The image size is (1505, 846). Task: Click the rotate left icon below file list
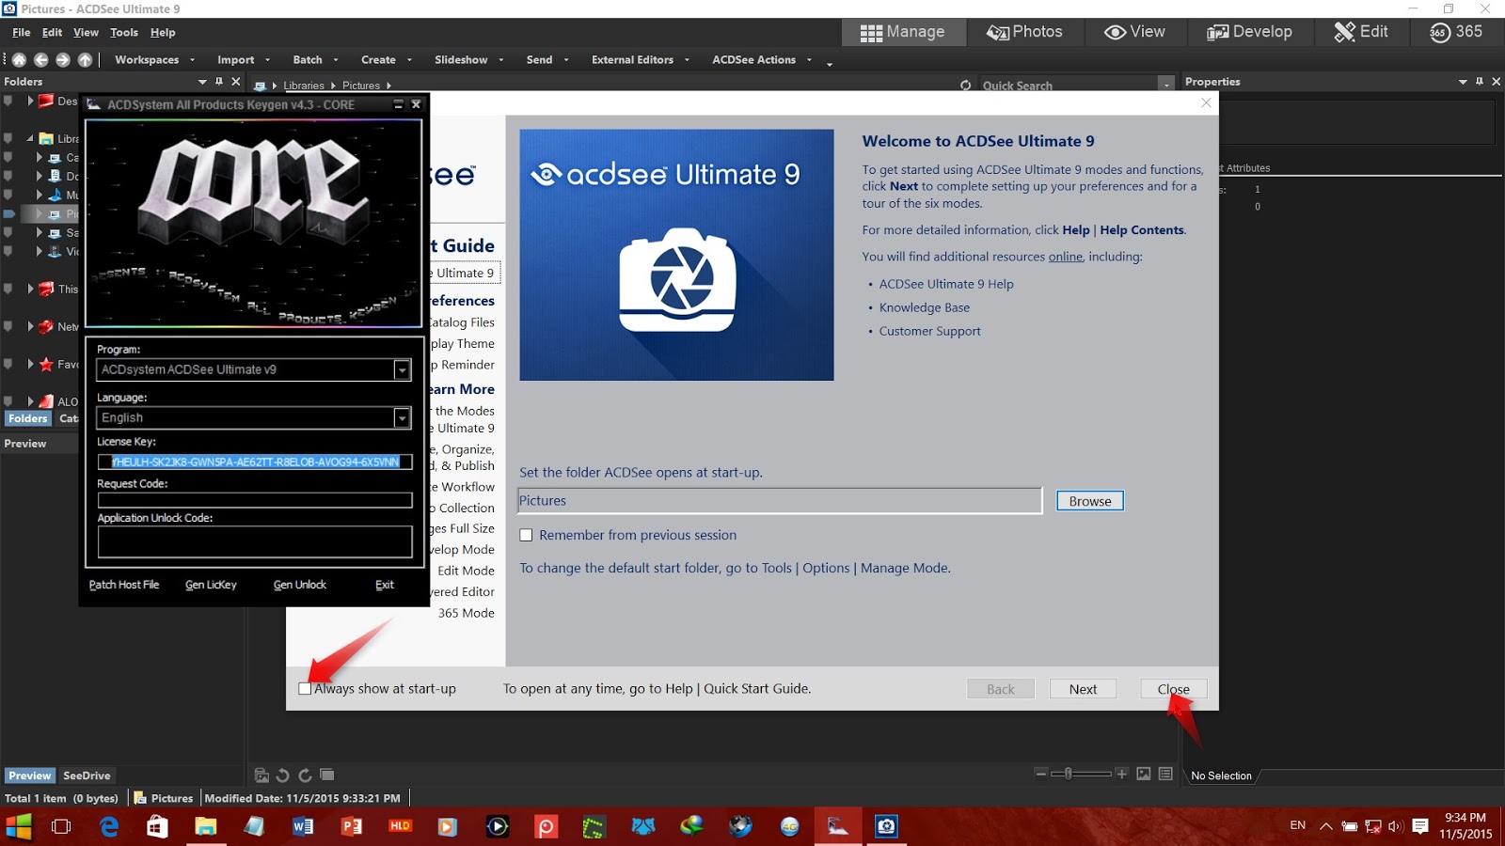283,775
